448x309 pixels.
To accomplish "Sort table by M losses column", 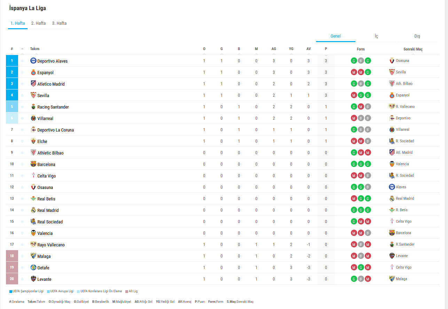I will (257, 49).
